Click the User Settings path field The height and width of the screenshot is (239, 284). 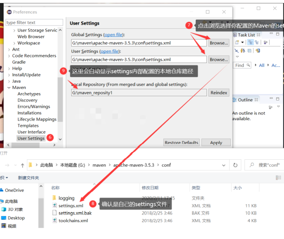[x=139, y=60]
